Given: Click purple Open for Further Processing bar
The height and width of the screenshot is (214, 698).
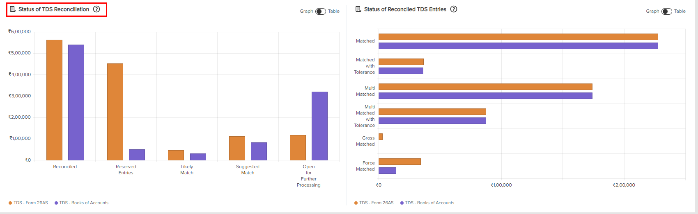Looking at the screenshot, I should coord(319,126).
